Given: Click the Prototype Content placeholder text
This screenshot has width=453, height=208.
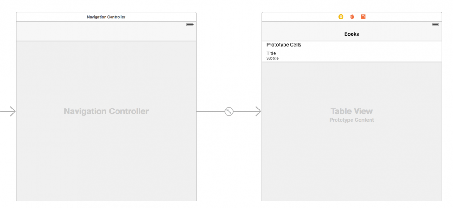Looking at the screenshot, I should pos(352,120).
